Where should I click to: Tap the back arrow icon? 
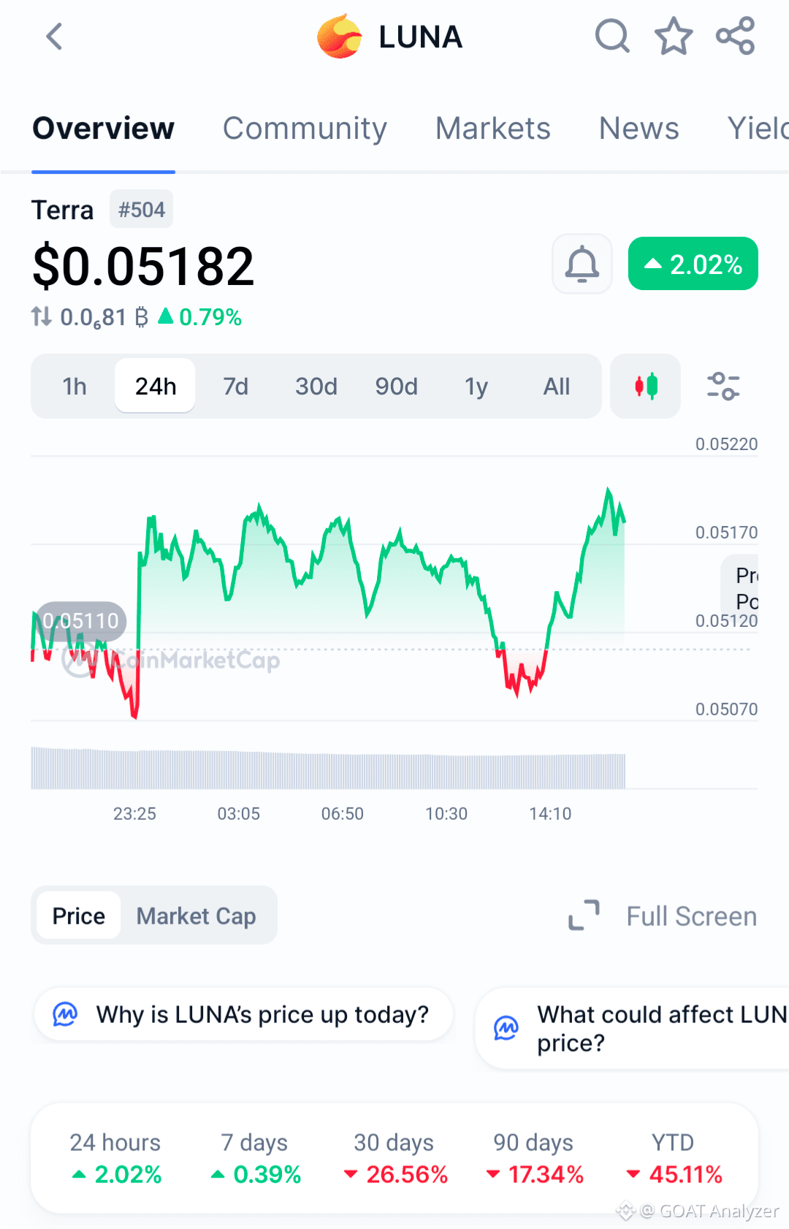pyautogui.click(x=55, y=37)
